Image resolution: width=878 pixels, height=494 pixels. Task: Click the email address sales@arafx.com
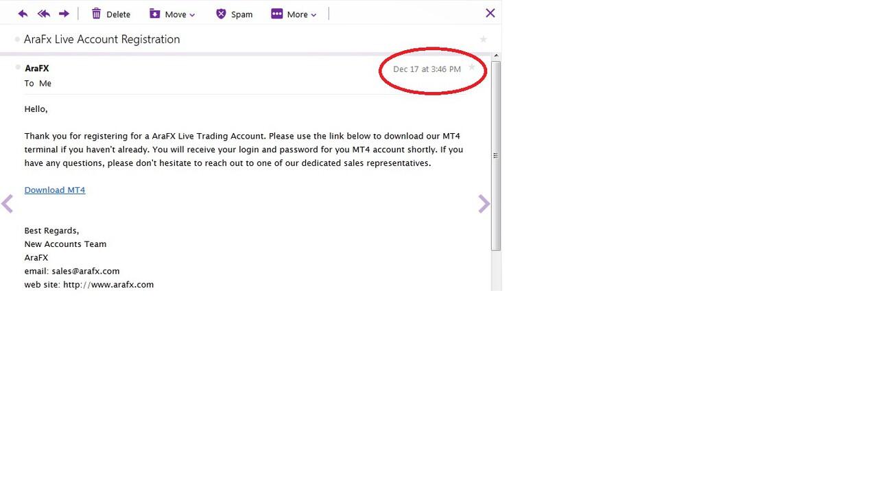coord(86,271)
